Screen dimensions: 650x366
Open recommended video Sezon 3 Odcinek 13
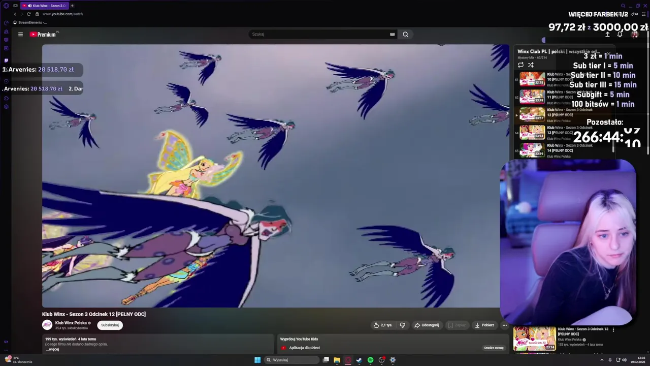point(534,339)
